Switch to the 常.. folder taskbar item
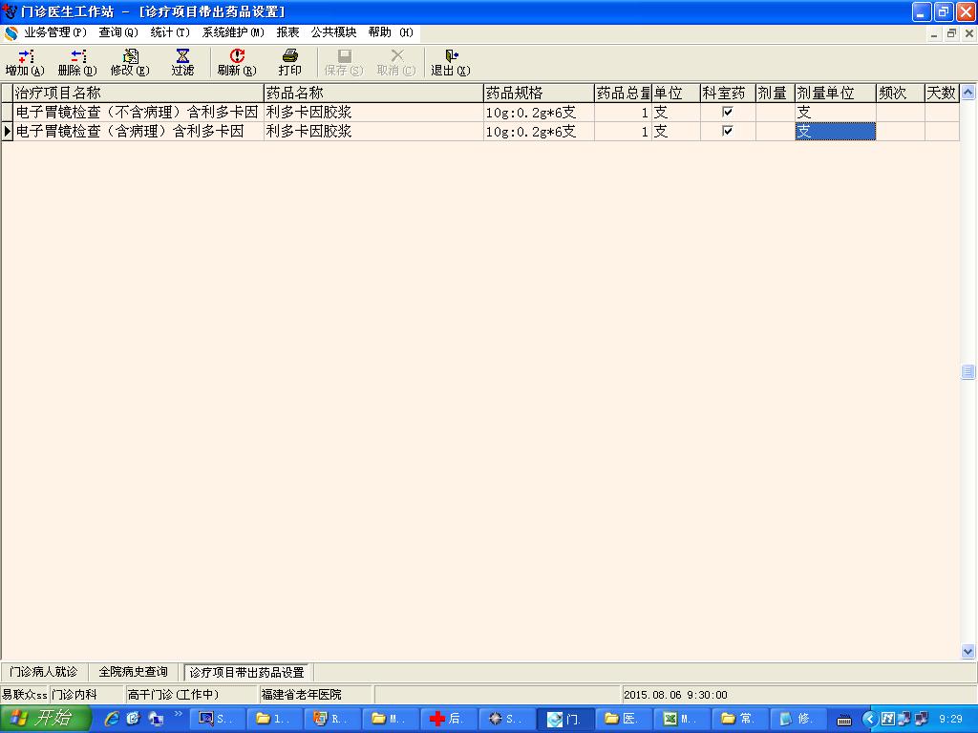Image resolution: width=978 pixels, height=733 pixels. point(738,719)
